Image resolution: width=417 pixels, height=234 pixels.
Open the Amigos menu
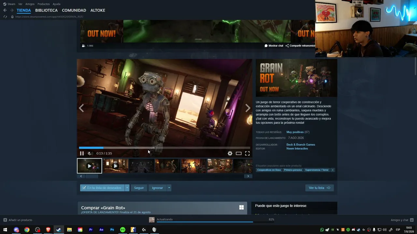pos(30,4)
